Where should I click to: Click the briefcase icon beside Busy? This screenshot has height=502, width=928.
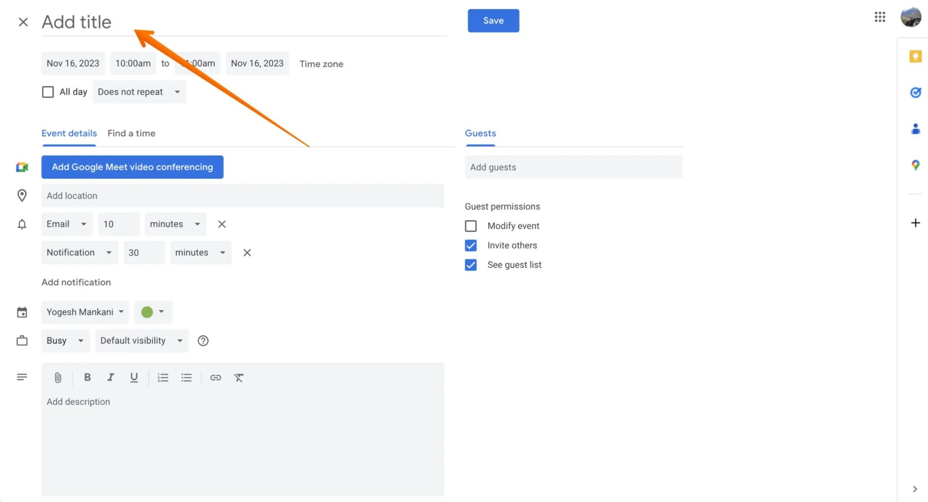pyautogui.click(x=22, y=341)
